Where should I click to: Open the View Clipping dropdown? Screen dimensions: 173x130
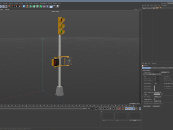(158, 97)
